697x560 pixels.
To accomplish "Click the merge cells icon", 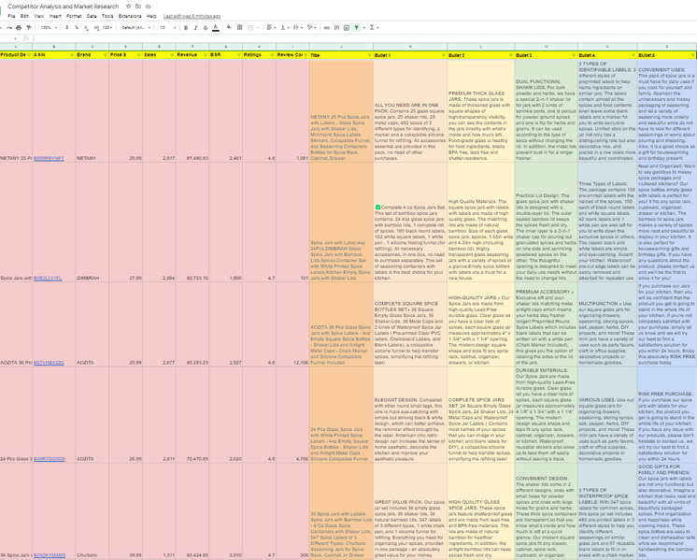I will 250,27.
